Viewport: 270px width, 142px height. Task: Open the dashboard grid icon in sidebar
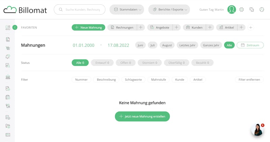pyautogui.click(x=8, y=28)
